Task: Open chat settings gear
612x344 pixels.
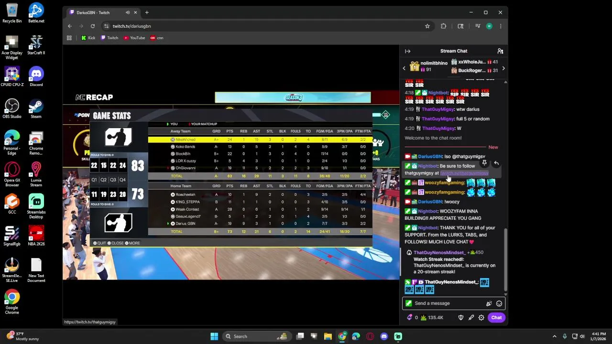Action: coord(481,318)
